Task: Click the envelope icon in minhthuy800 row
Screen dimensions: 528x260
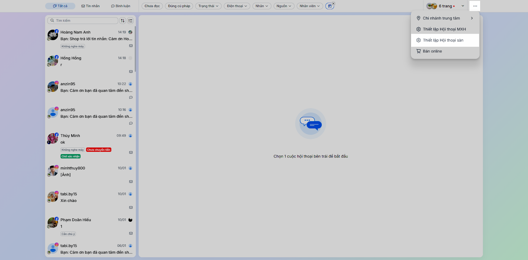Action: coord(131,181)
